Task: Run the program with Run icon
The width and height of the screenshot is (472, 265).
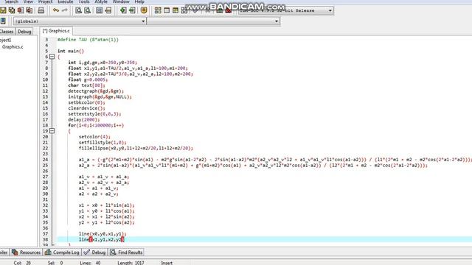Action: point(167,10)
